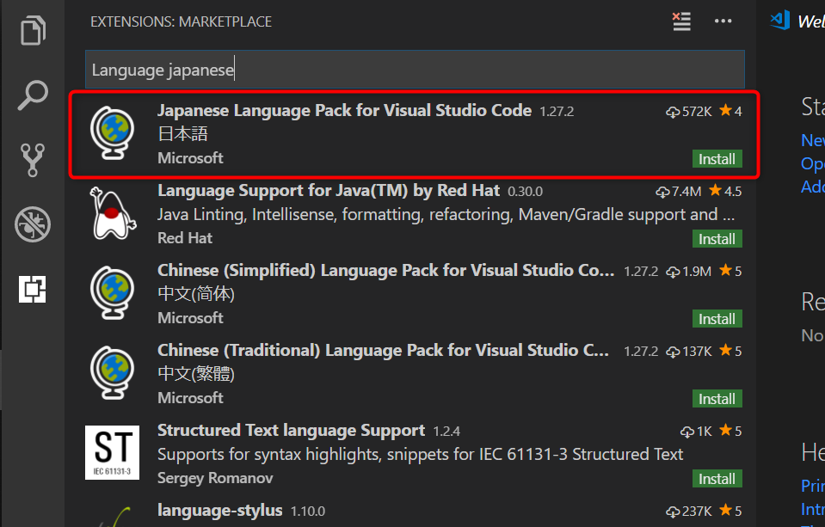The height and width of the screenshot is (527, 825).
Task: Open the Debug view in activity bar
Action: pos(33,224)
